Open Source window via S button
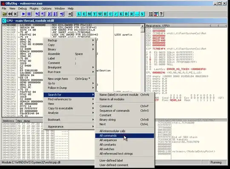The height and width of the screenshot is (169, 230). [142, 14]
